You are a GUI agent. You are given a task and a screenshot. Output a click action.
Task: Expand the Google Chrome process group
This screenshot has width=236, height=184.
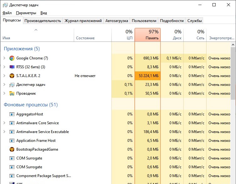point(4,58)
